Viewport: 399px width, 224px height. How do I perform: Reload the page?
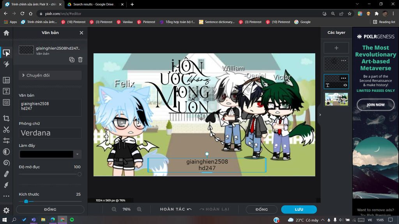(x=22, y=14)
